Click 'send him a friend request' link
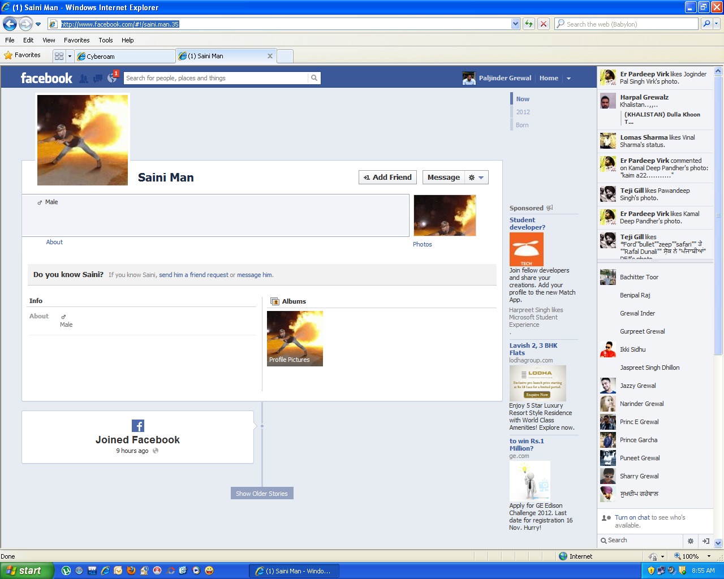 tap(193, 275)
